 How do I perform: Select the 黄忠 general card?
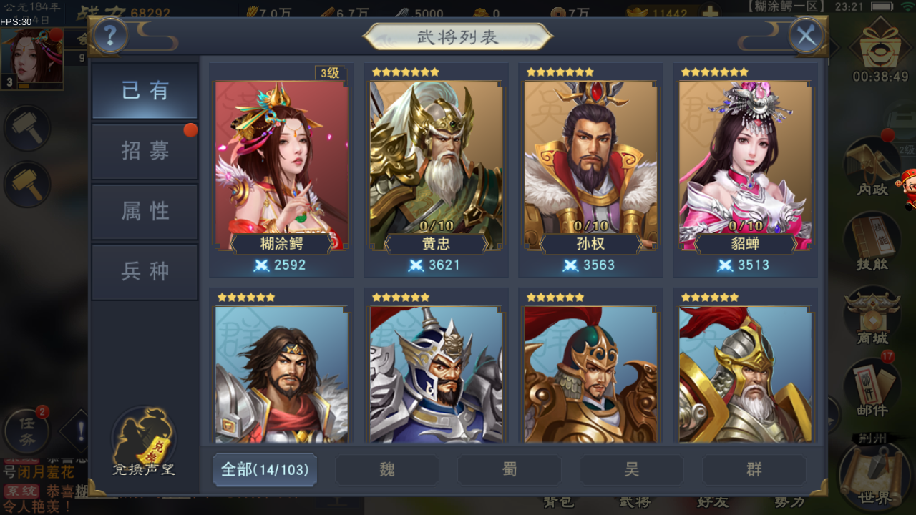point(437,170)
